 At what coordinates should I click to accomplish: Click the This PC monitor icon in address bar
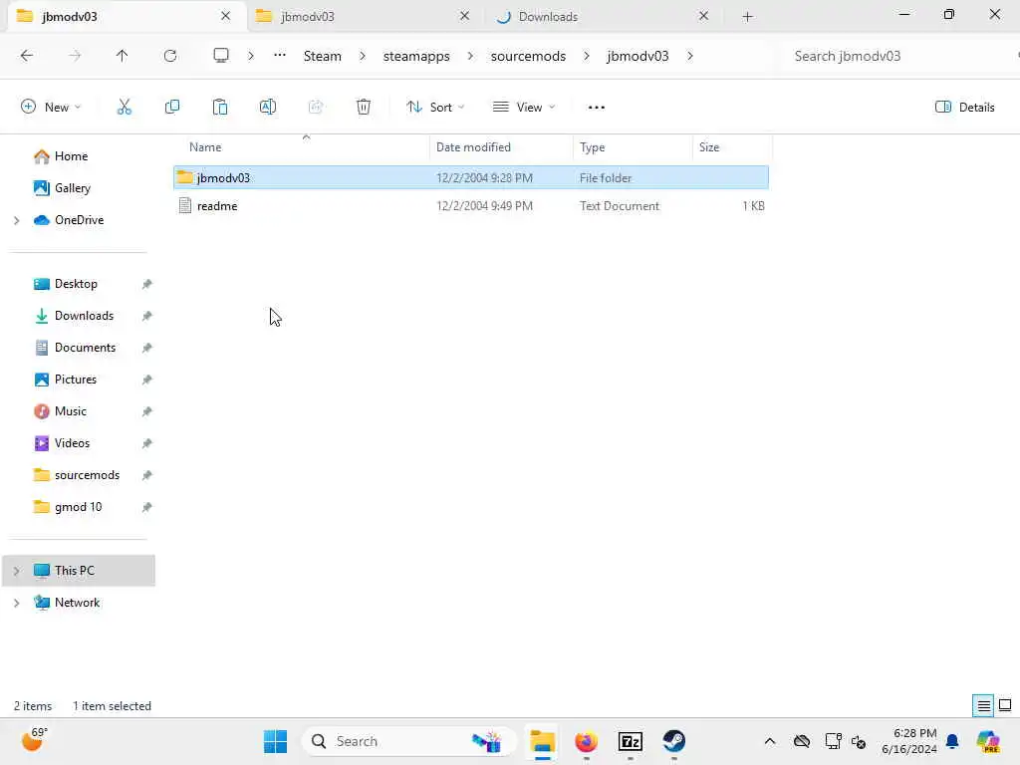click(x=221, y=56)
